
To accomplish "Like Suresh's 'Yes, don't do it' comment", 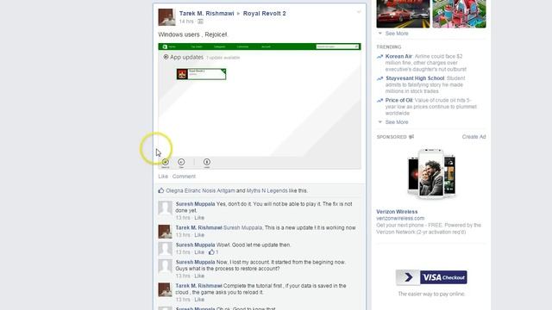I will pyautogui.click(x=199, y=218).
